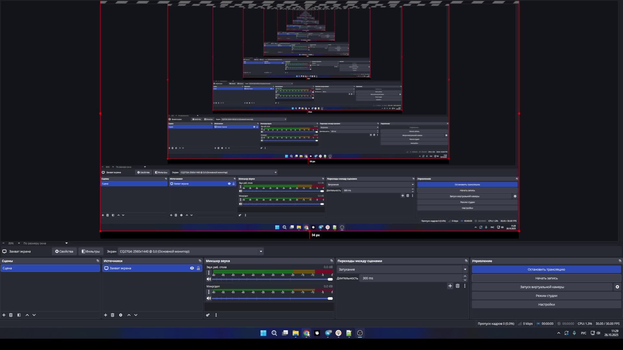
Task: Undock the Источники panel with its float icon
Action: click(x=200, y=261)
